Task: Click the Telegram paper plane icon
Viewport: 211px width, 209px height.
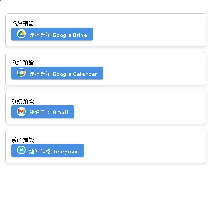Action: pos(21,150)
